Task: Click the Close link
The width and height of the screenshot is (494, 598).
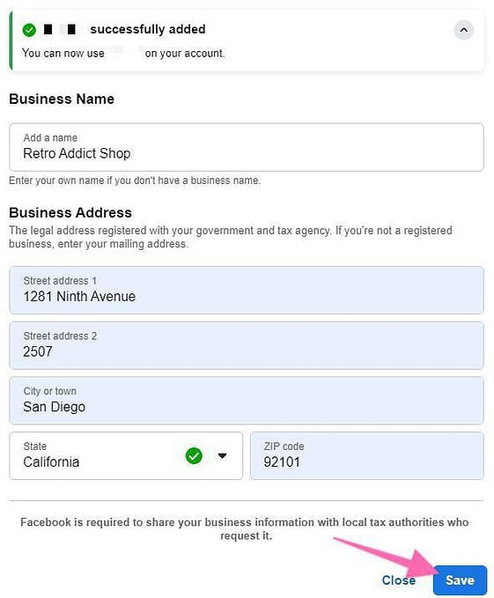Action: pos(399,580)
